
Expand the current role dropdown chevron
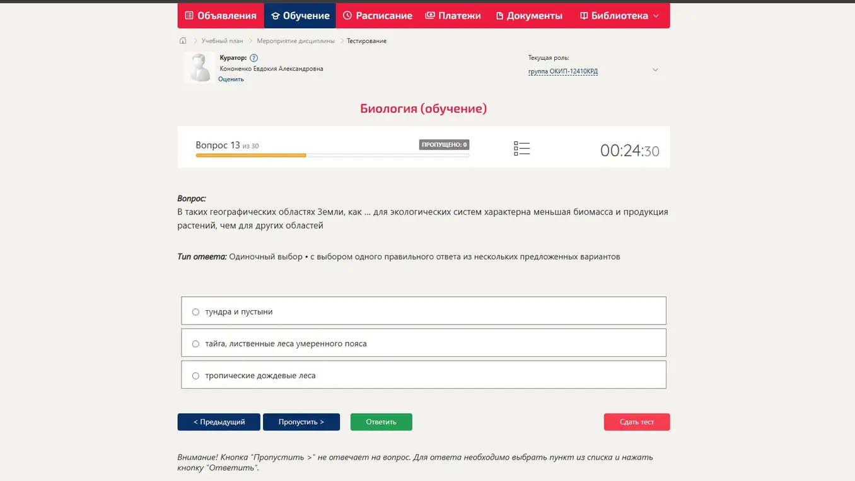655,70
